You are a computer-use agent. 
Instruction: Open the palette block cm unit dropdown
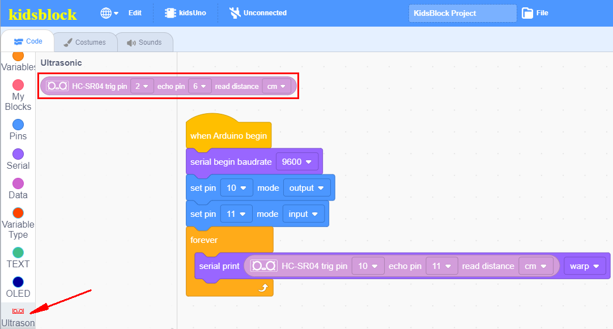(276, 86)
